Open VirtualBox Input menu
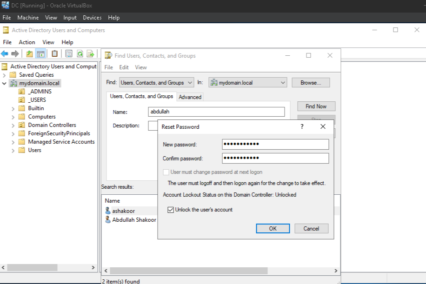 pos(70,18)
